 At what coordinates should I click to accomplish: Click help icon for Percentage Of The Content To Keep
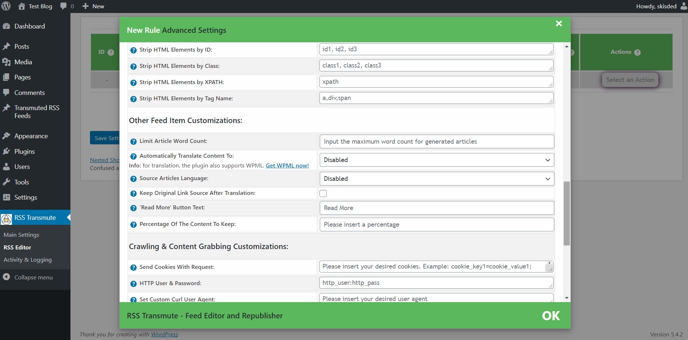pos(133,225)
